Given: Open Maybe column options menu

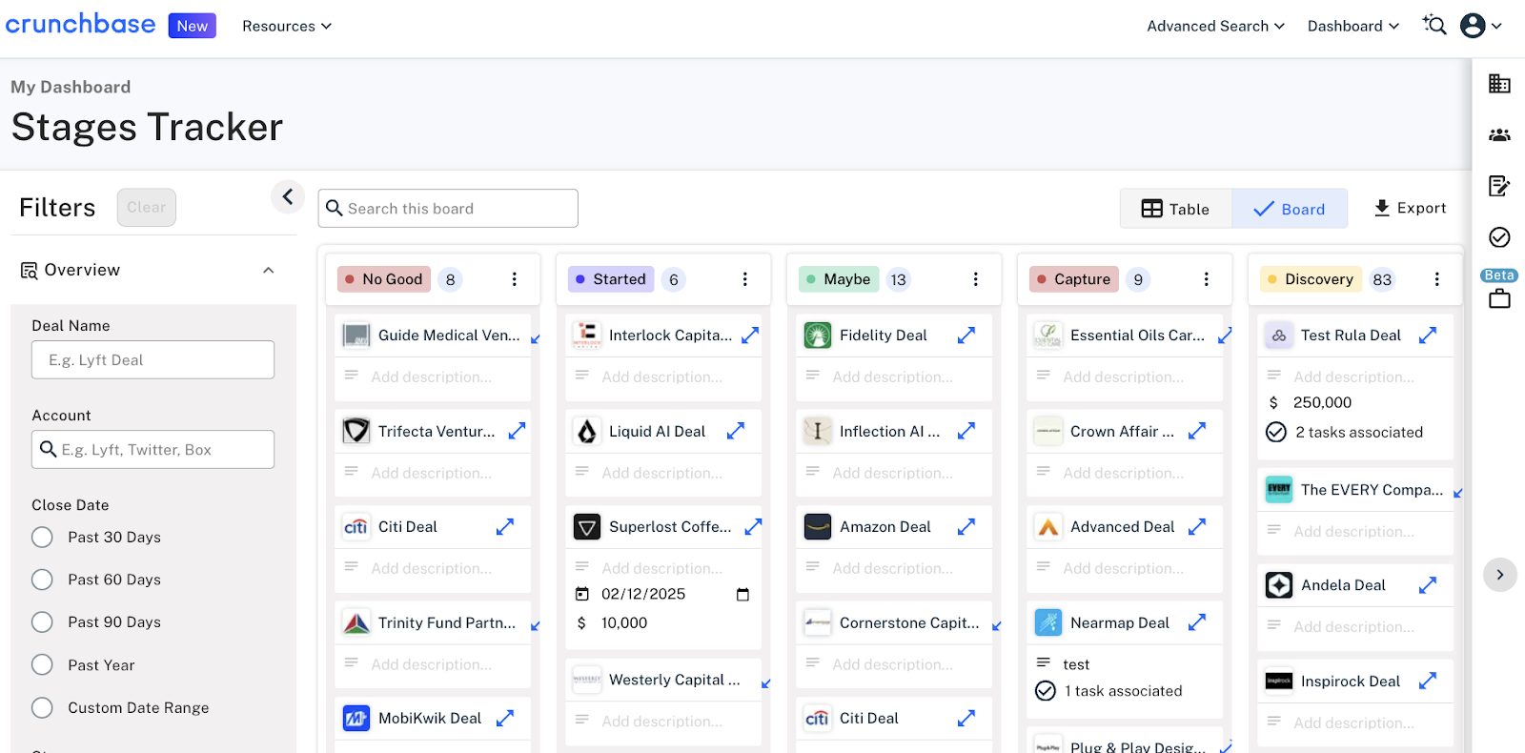Looking at the screenshot, I should click(976, 279).
